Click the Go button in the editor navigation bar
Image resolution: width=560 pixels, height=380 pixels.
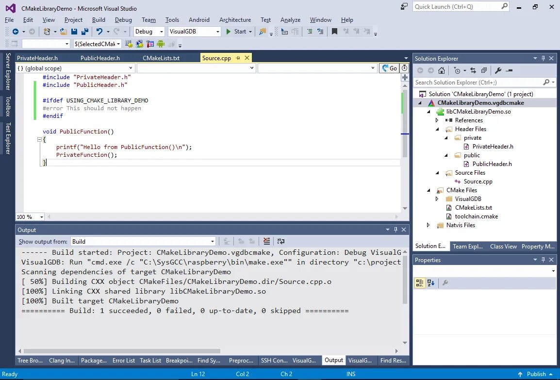click(x=389, y=68)
